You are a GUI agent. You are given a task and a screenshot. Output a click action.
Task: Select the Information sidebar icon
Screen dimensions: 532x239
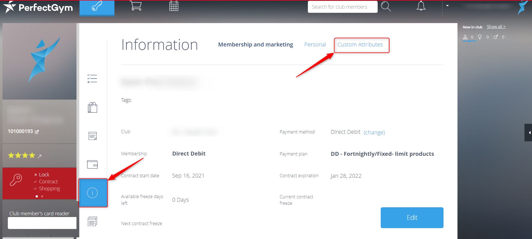93,193
